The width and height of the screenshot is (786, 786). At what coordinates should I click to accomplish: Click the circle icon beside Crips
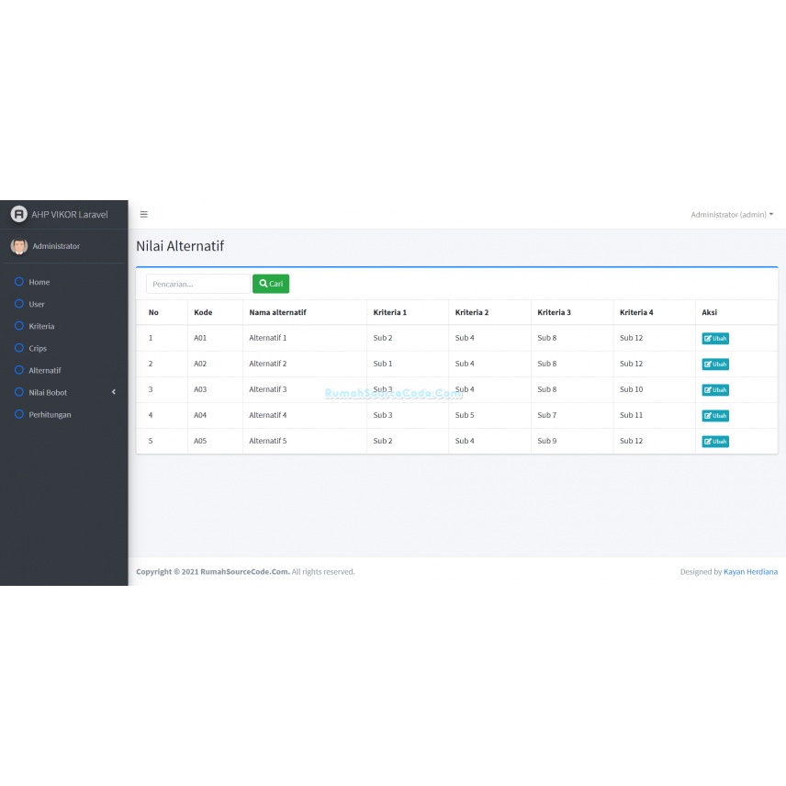coord(18,348)
